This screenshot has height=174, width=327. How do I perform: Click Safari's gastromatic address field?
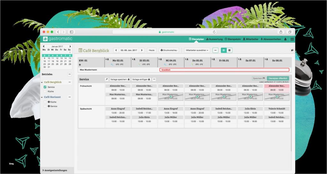tap(164, 32)
